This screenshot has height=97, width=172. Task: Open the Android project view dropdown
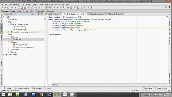click(x=10, y=14)
